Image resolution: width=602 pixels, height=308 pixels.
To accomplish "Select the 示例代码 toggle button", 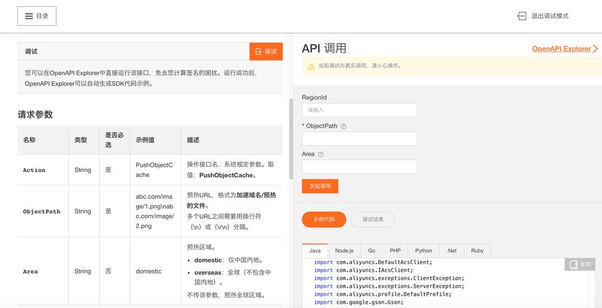I will point(323,219).
